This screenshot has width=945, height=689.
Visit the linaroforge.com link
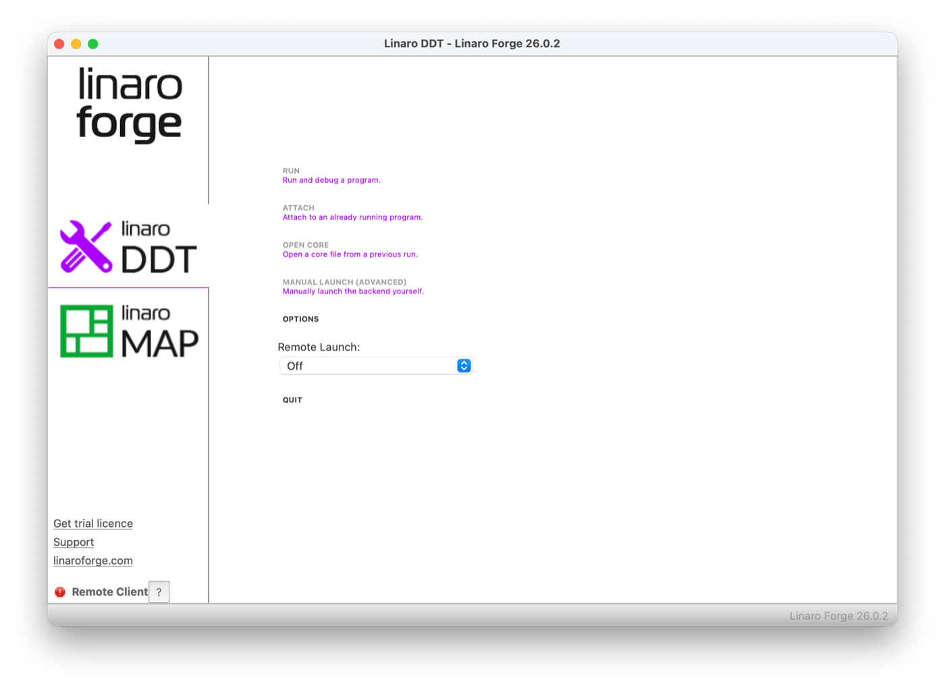[x=93, y=561]
